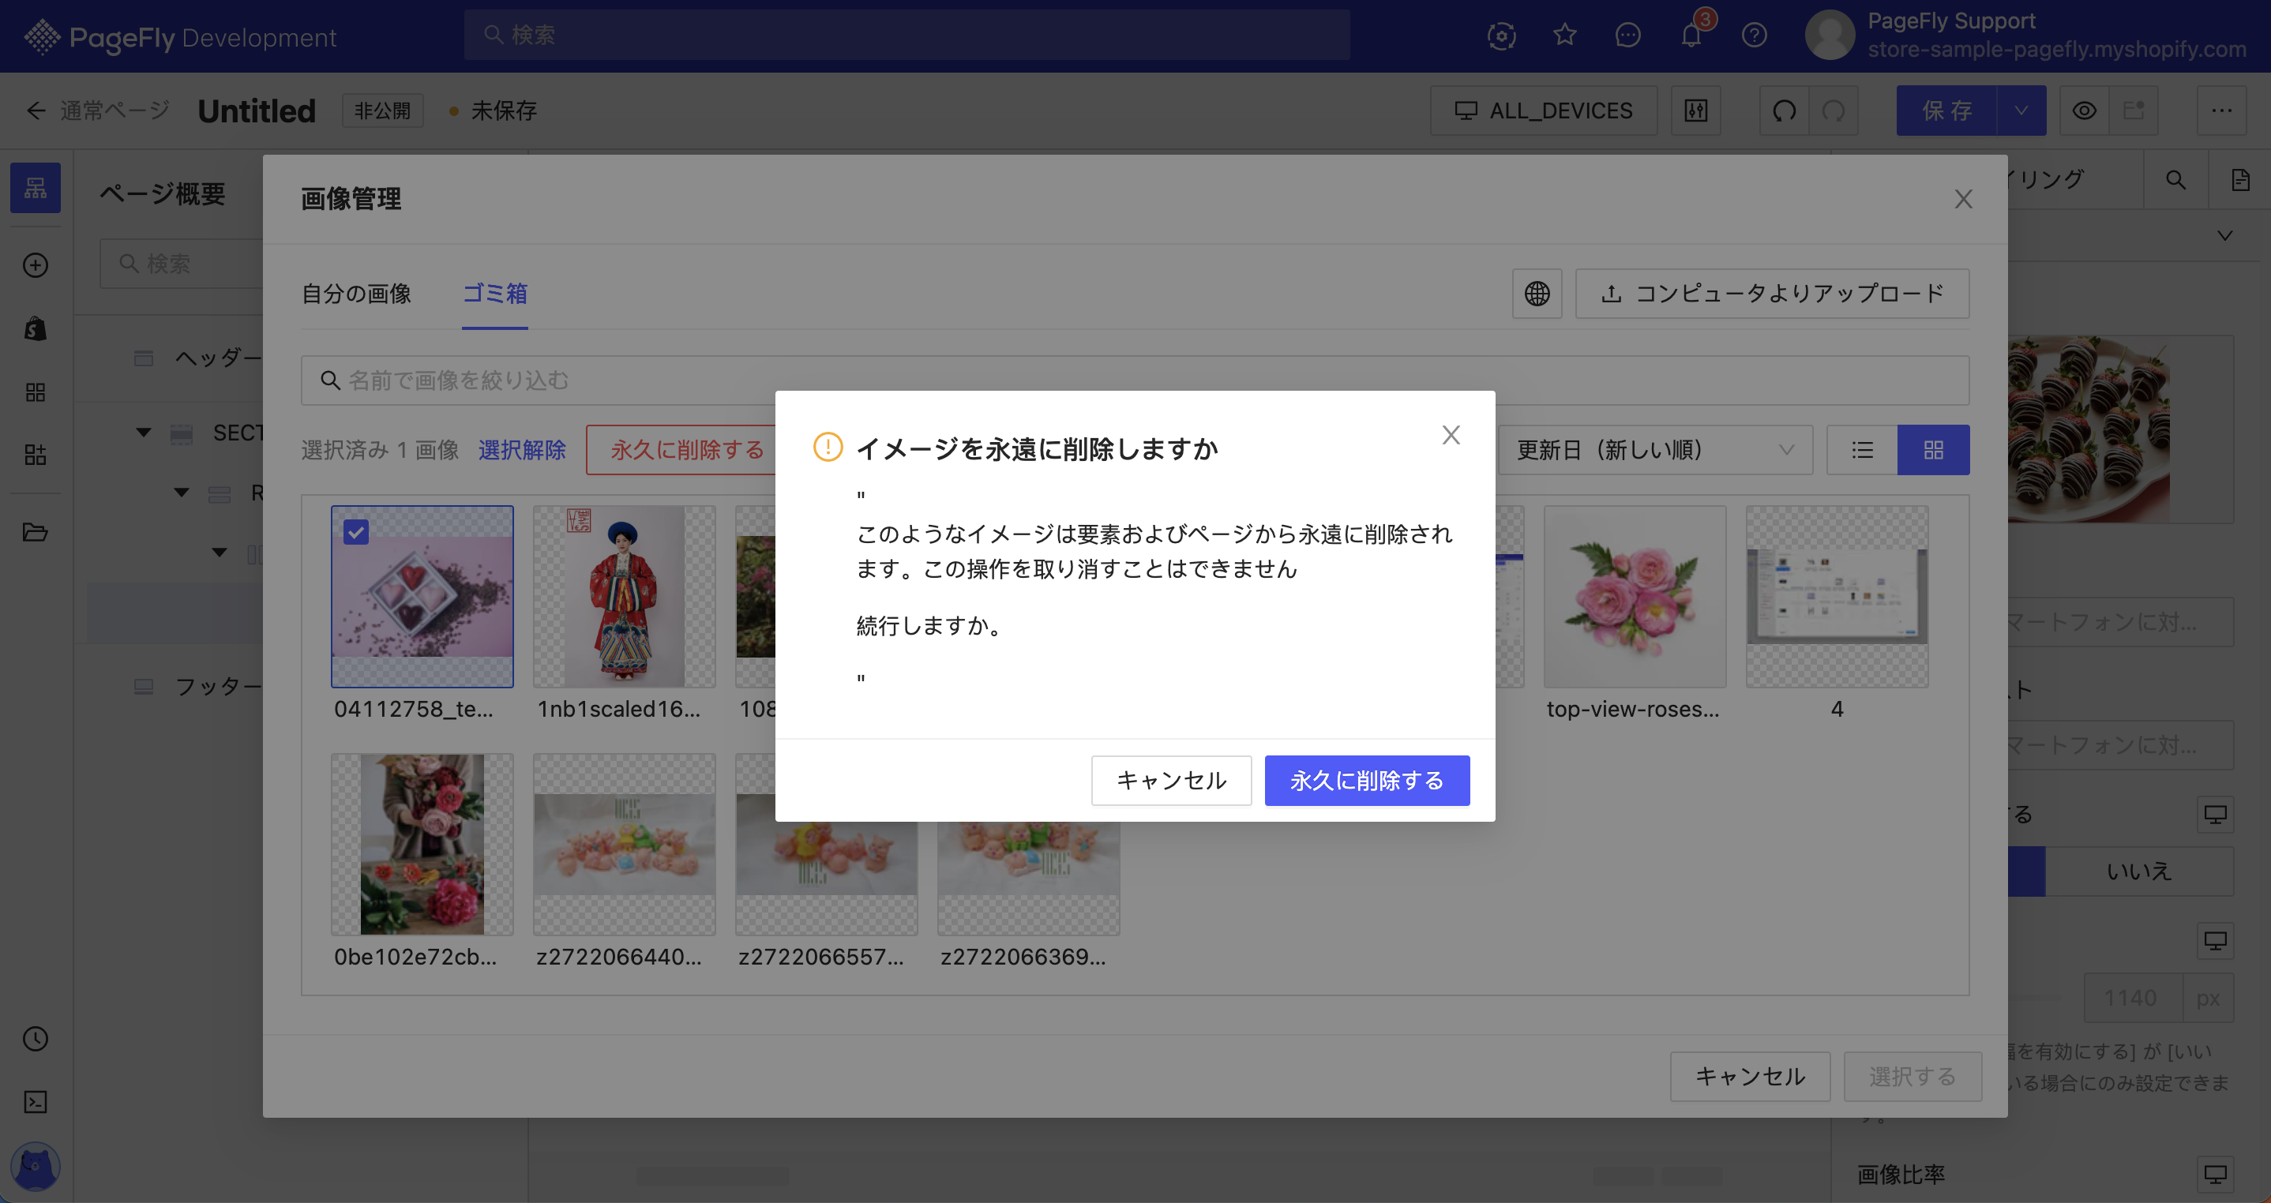Select the ゴミ箱 tab
This screenshot has height=1203, width=2271.
(x=494, y=294)
